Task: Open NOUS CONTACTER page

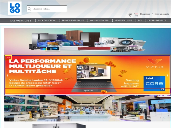Action: 99,21
